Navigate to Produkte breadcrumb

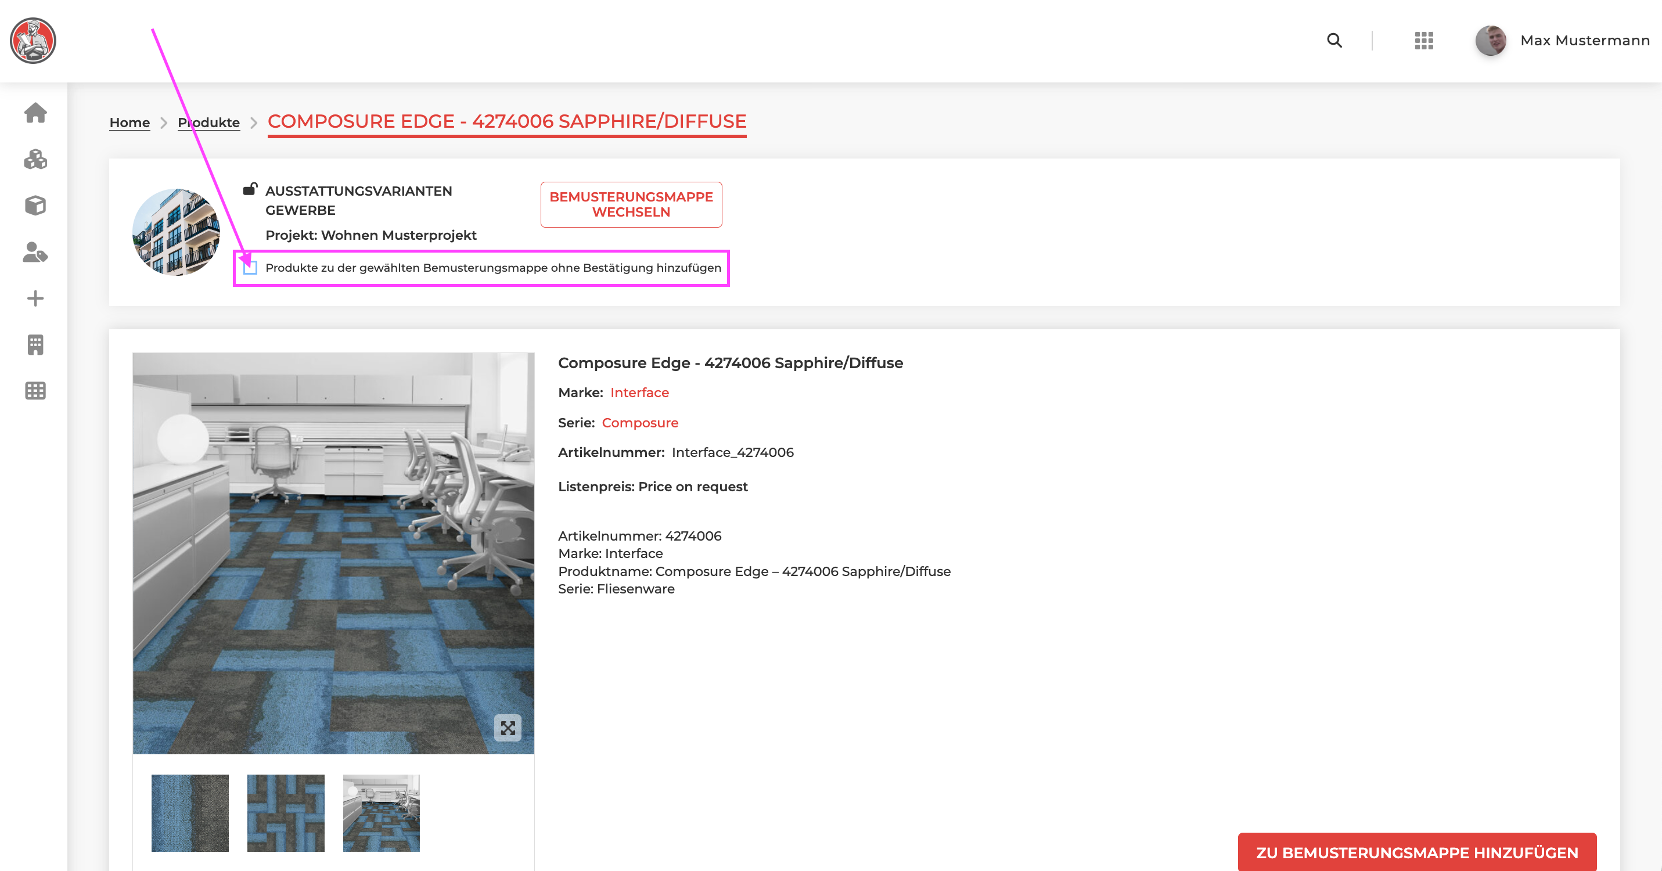pyautogui.click(x=208, y=122)
